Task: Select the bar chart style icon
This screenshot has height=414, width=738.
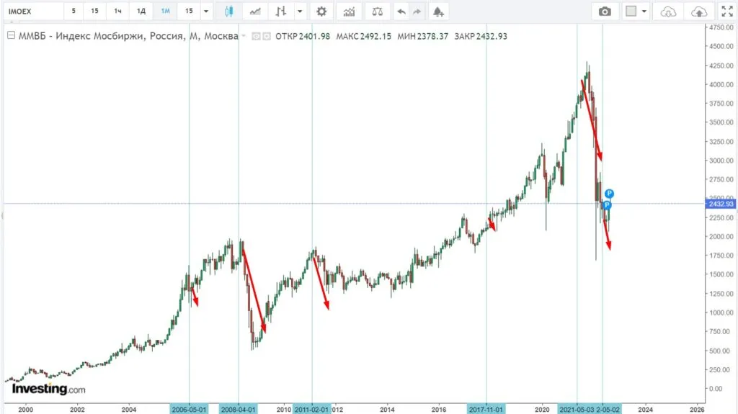Action: (x=282, y=12)
